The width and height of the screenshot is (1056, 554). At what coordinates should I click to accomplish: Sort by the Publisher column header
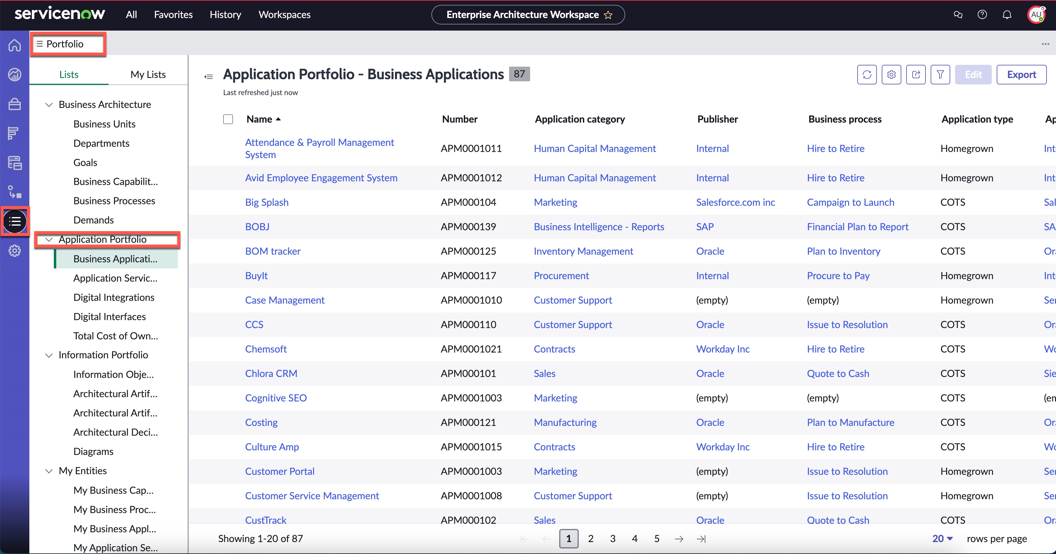click(x=717, y=119)
